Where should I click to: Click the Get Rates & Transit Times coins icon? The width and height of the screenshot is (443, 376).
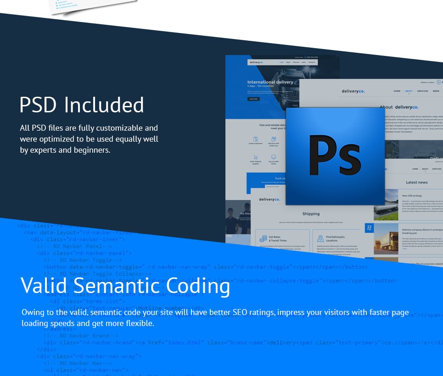[x=263, y=238]
